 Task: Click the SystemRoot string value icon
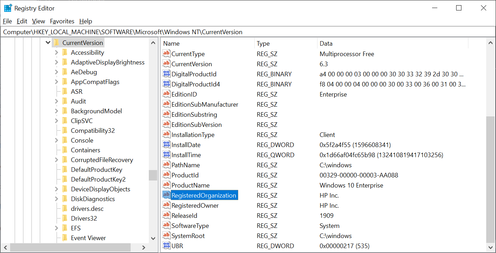167,236
